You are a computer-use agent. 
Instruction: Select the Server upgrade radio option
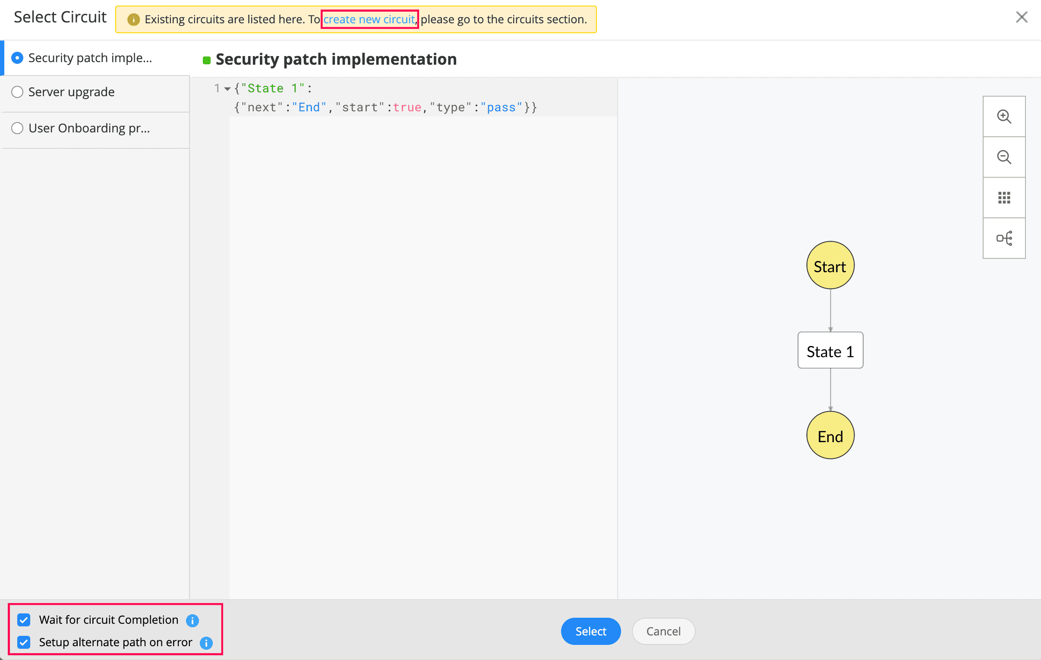coord(17,92)
